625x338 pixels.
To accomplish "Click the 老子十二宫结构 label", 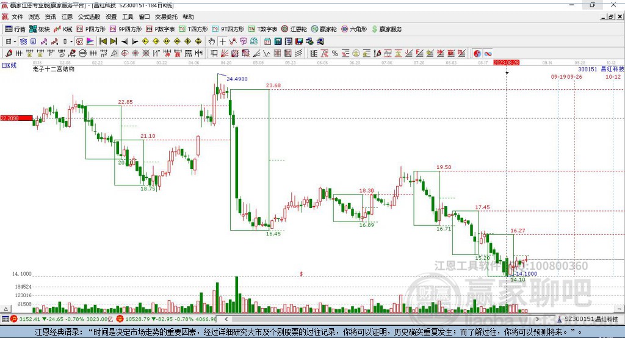I will click(x=54, y=69).
